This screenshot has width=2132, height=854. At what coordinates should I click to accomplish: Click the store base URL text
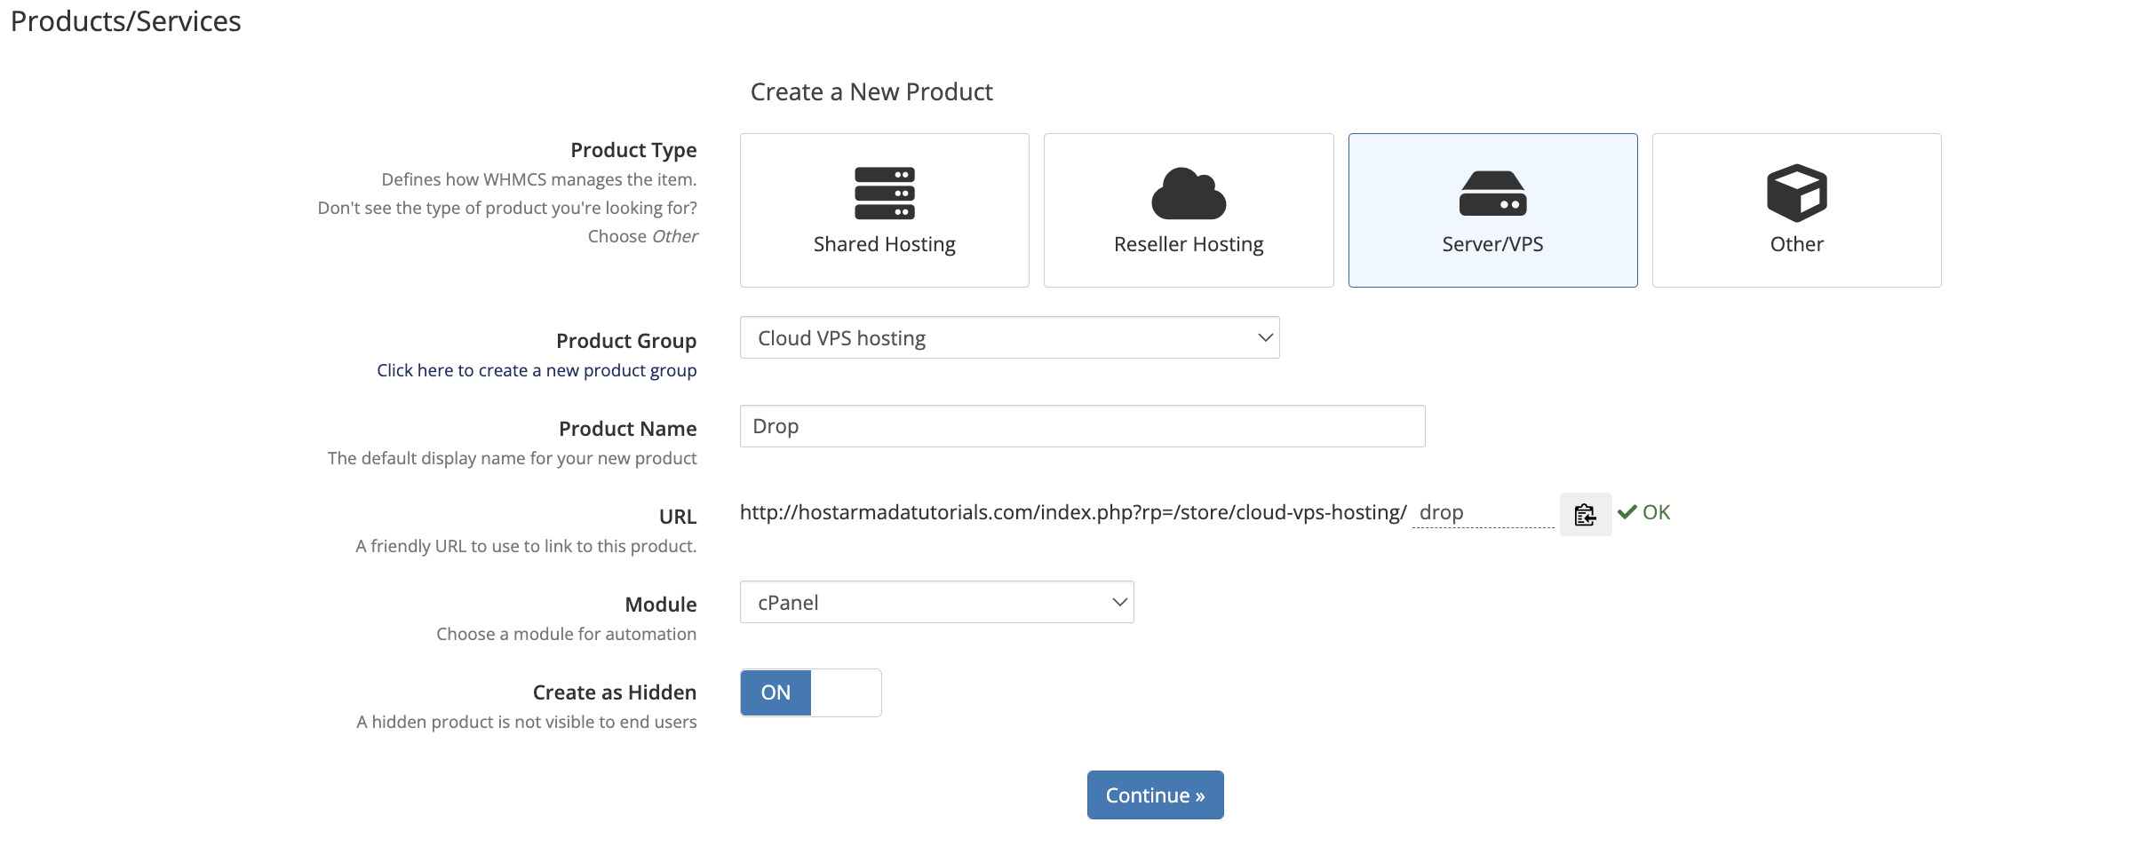(1073, 513)
